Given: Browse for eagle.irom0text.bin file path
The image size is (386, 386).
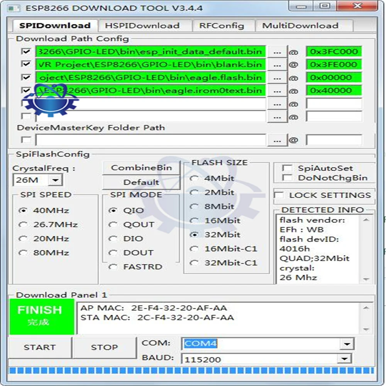Looking at the screenshot, I should point(277,91).
